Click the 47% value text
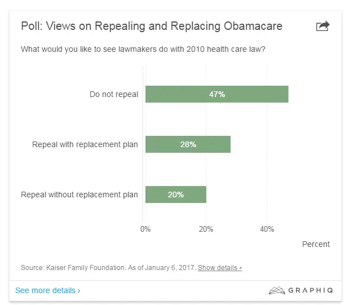This screenshot has height=305, width=349. pyautogui.click(x=217, y=94)
